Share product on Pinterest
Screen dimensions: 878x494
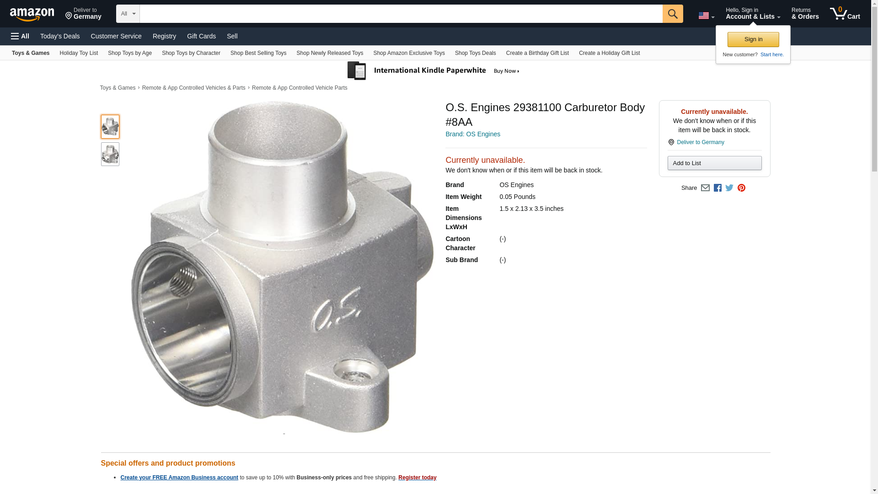(x=741, y=188)
